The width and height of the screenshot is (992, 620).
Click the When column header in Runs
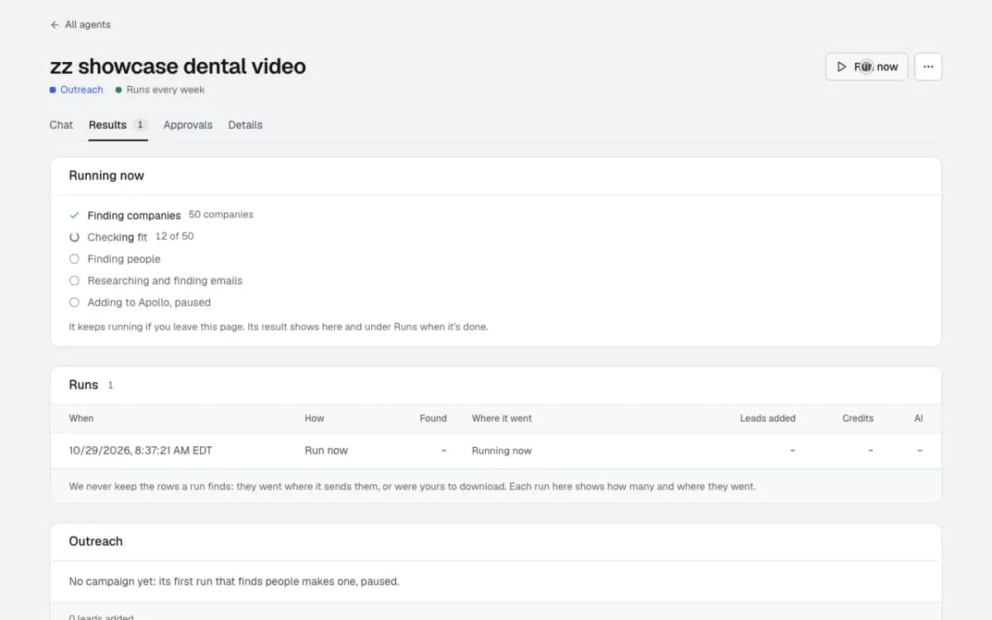(81, 418)
